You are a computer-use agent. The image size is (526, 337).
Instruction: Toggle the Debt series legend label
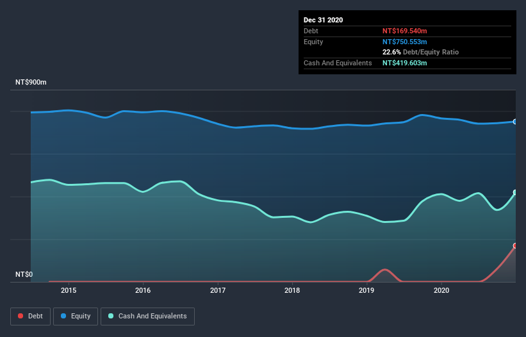pos(35,316)
